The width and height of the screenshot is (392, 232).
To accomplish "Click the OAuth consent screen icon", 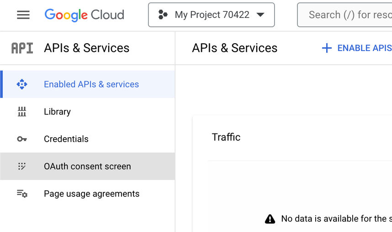I will [22, 166].
